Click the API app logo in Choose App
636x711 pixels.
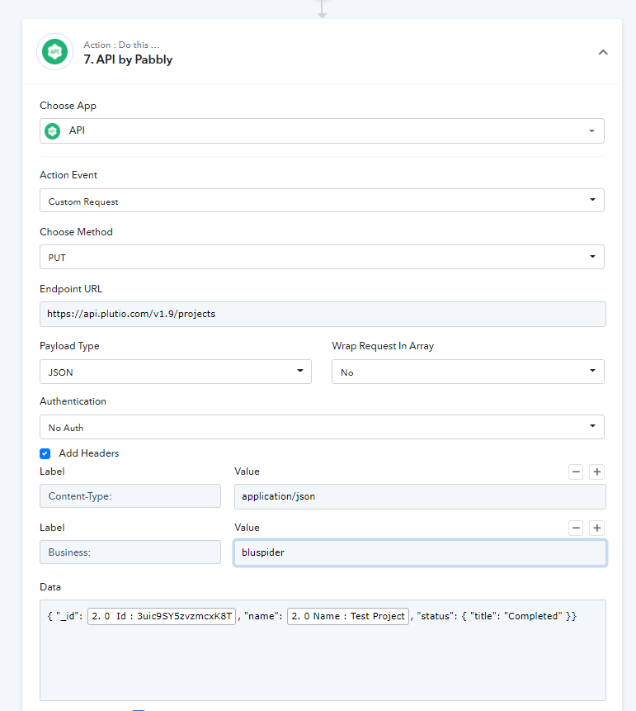click(53, 131)
